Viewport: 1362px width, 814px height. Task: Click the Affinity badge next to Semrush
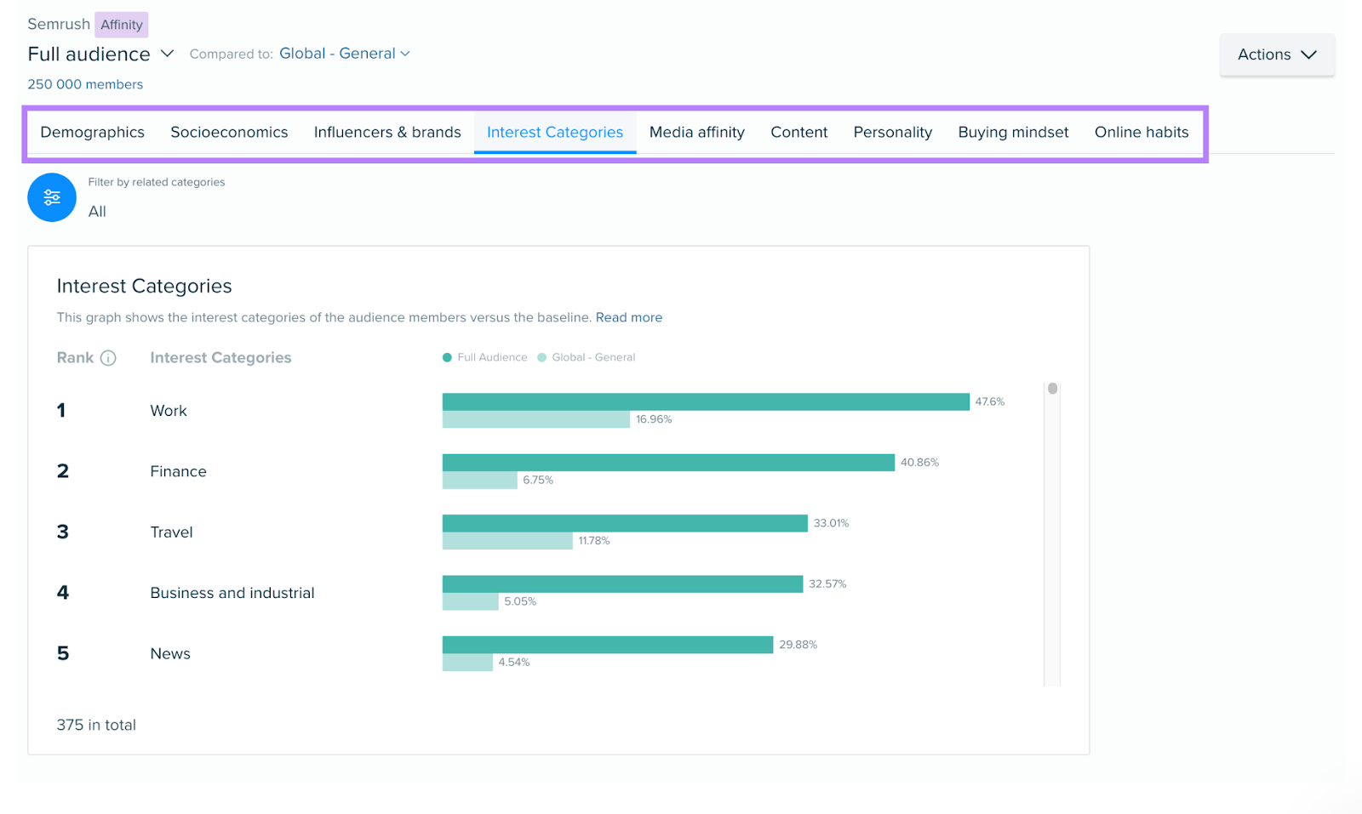[x=120, y=24]
